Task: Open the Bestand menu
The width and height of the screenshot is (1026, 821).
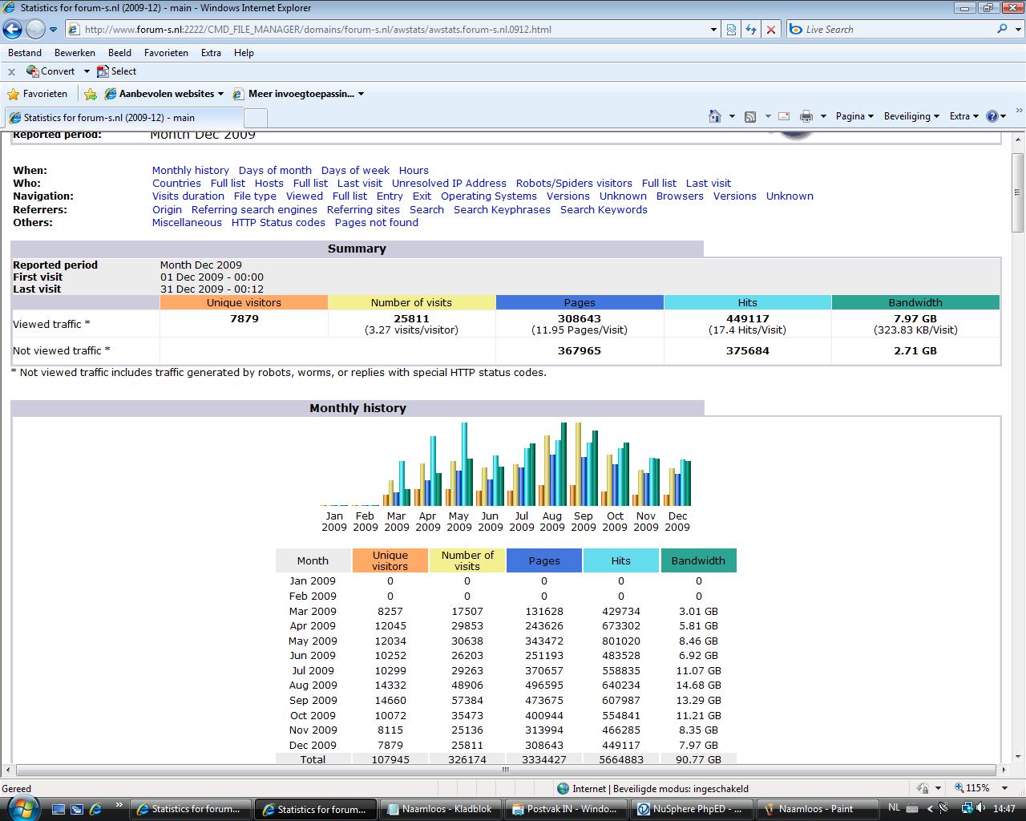Action: click(x=25, y=53)
